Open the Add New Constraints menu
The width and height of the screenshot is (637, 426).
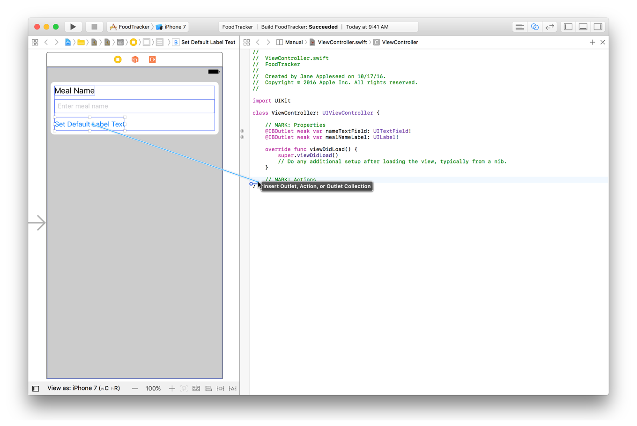221,389
